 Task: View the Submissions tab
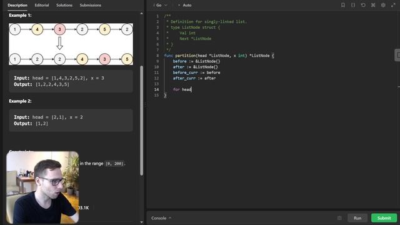coord(90,5)
